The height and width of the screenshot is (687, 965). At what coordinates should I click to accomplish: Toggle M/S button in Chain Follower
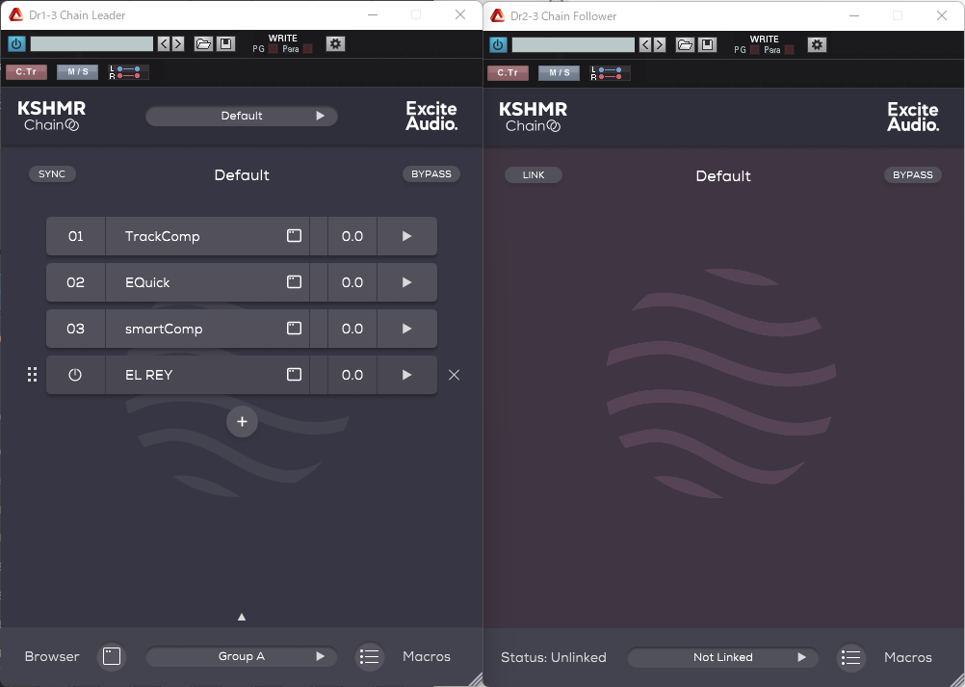[559, 73]
